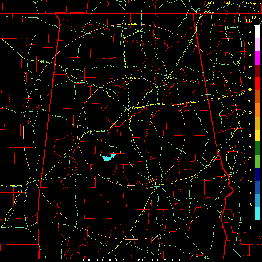Image resolution: width=262 pixels, height=262 pixels.
Task: Click the legend value 10
Action: tap(250, 193)
